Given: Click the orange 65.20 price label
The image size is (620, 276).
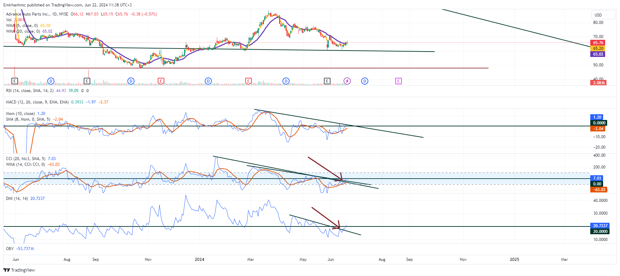Looking at the screenshot, I should click(598, 49).
